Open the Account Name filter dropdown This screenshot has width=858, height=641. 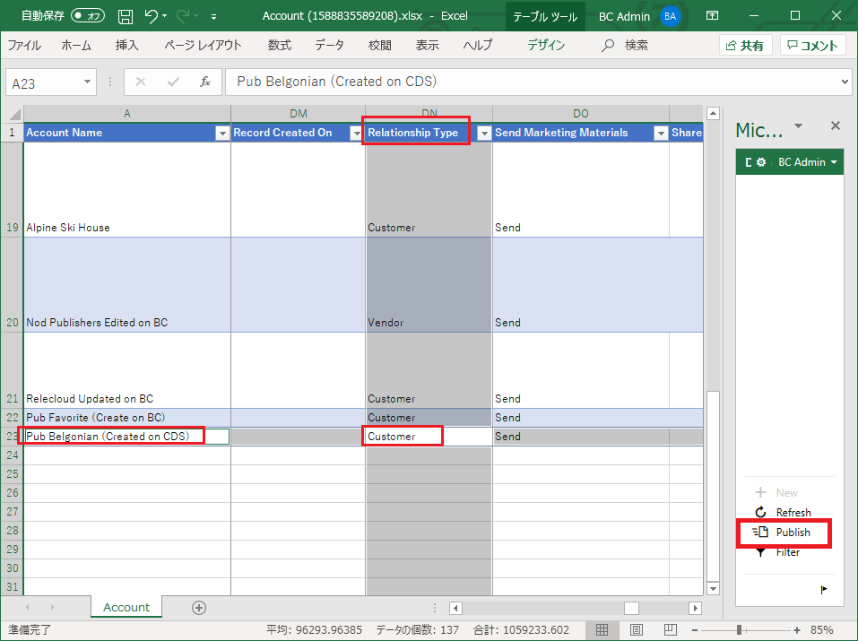click(222, 133)
